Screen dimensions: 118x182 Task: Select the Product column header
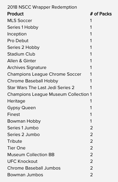pyautogui.click(x=16, y=14)
